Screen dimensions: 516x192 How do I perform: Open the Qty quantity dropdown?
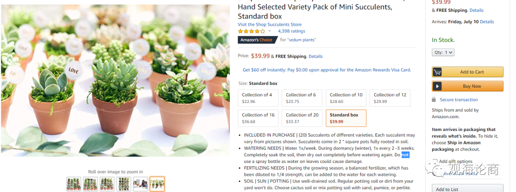tap(443, 52)
